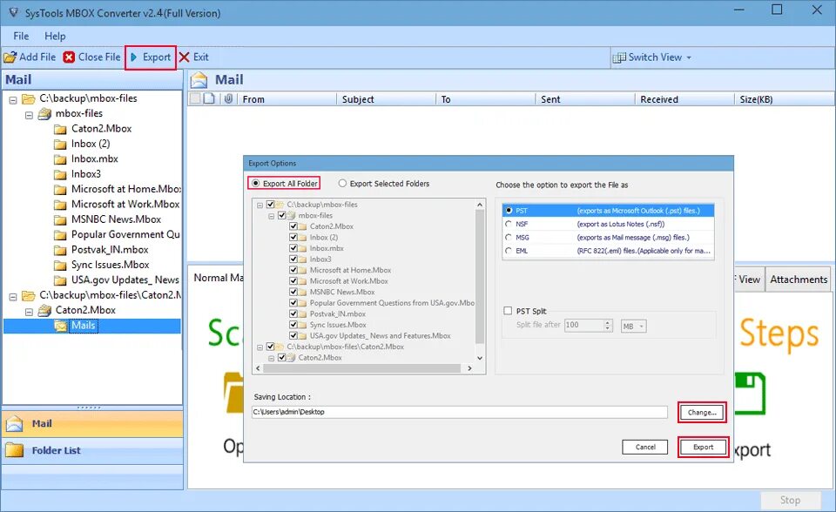Collapse the mbox-files node in the left tree

[x=29, y=115]
